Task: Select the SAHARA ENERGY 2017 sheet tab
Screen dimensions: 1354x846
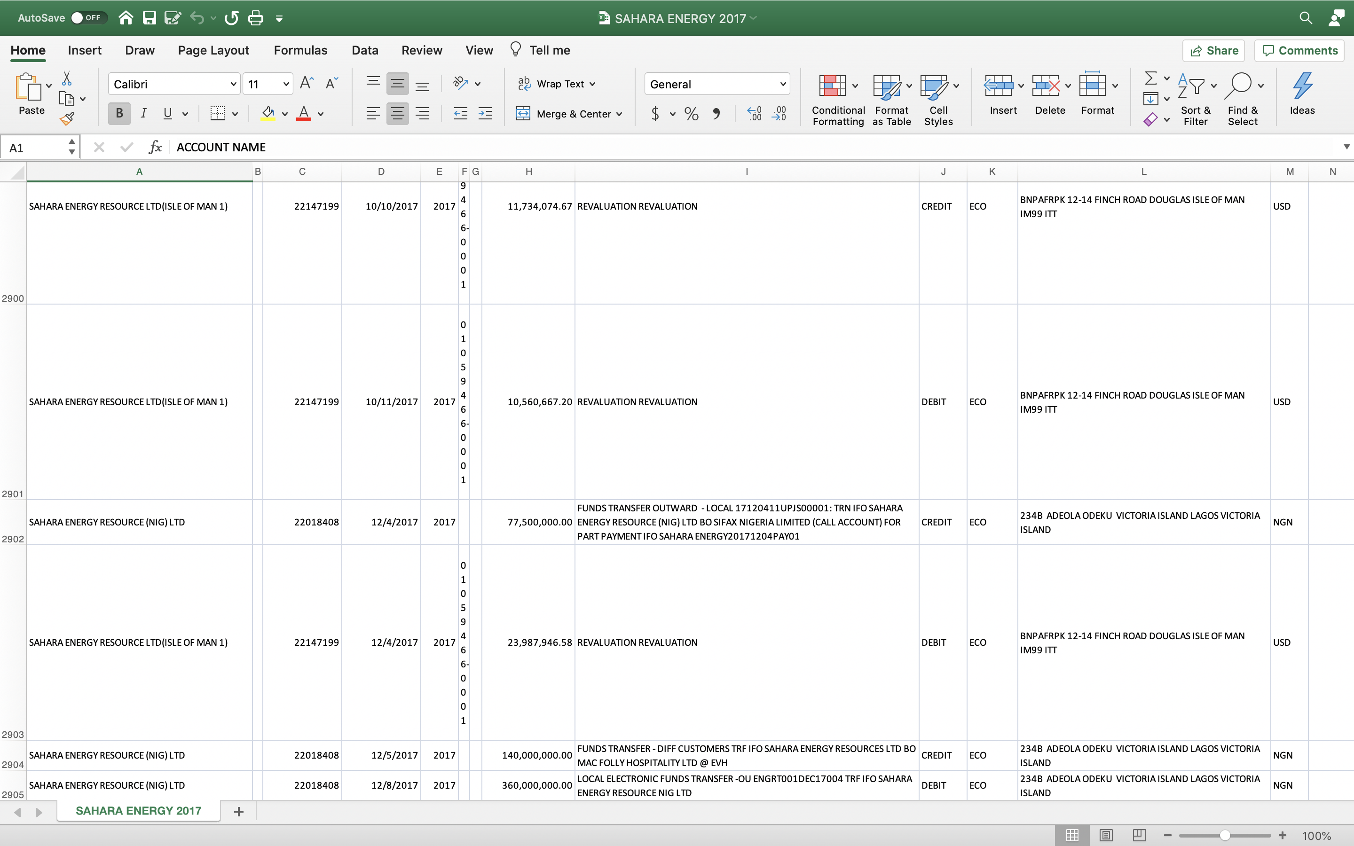Action: tap(138, 811)
